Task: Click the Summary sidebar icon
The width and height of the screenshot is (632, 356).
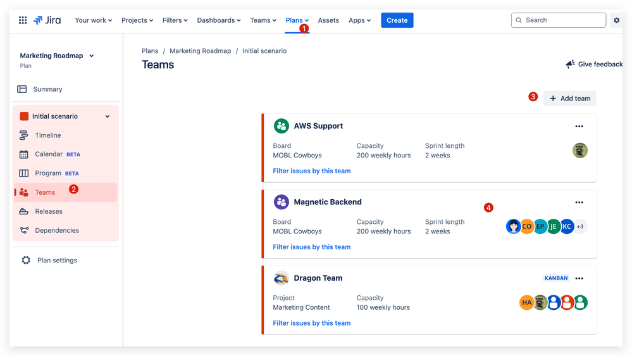Action: pyautogui.click(x=22, y=89)
